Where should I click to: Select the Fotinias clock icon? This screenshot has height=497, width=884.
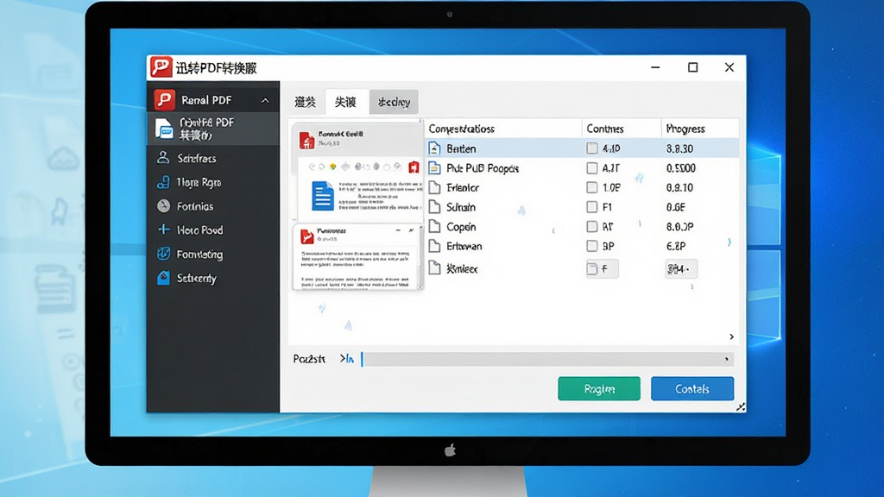pos(163,206)
